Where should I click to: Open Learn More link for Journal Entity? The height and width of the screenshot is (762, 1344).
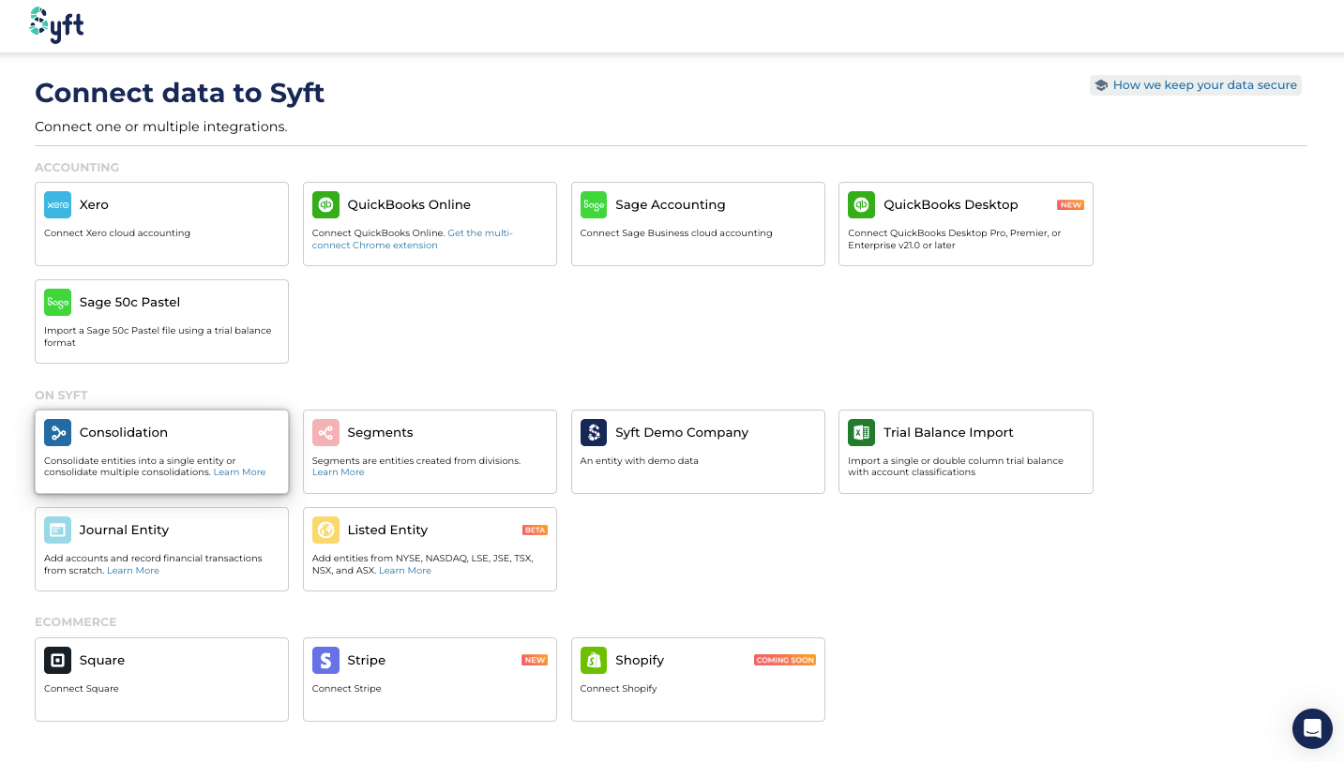(x=133, y=571)
